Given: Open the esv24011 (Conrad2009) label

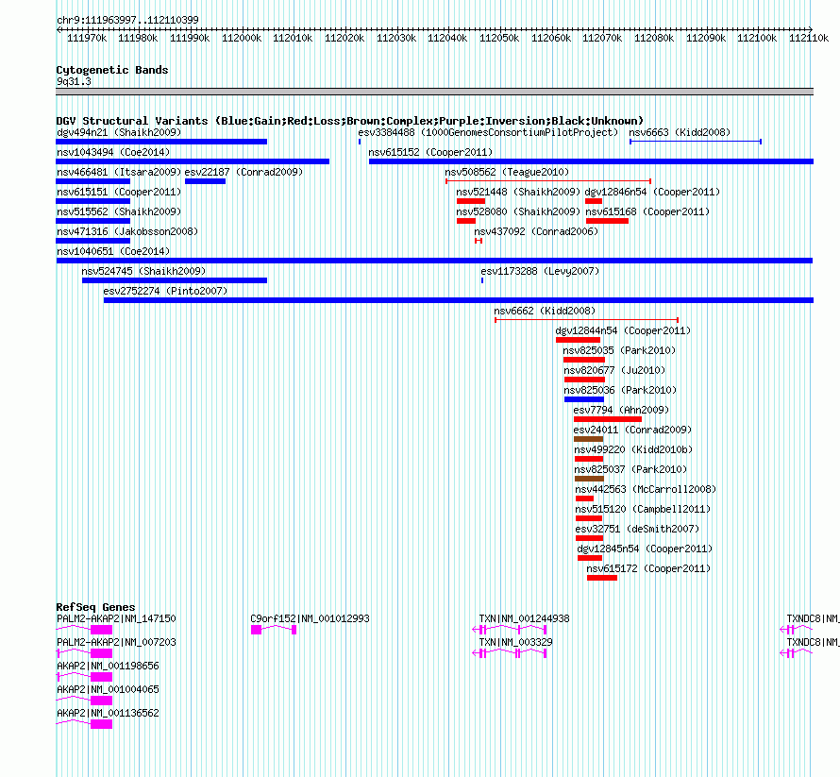Looking at the screenshot, I should [x=632, y=430].
